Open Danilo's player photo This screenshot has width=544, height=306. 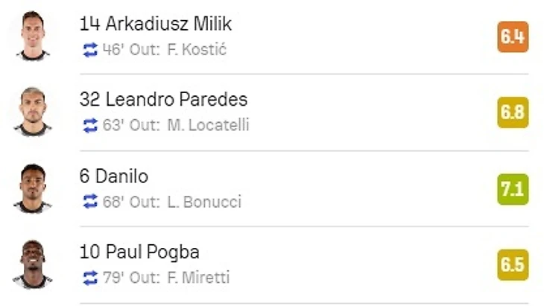(33, 188)
